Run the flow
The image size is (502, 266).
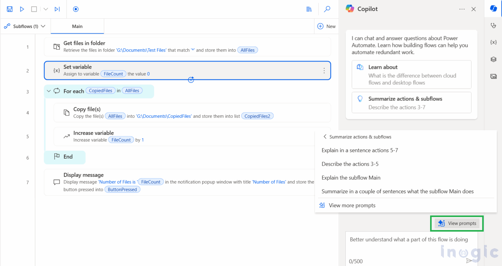[22, 9]
